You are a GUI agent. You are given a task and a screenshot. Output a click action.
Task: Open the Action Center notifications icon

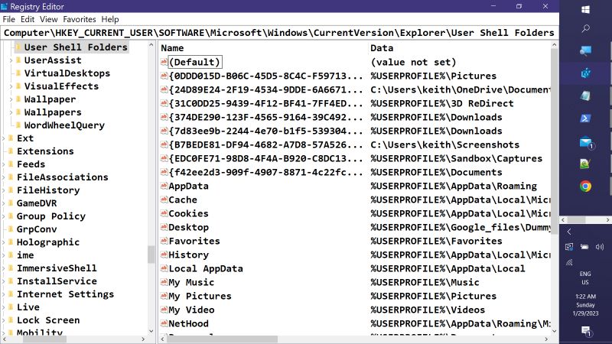click(586, 332)
